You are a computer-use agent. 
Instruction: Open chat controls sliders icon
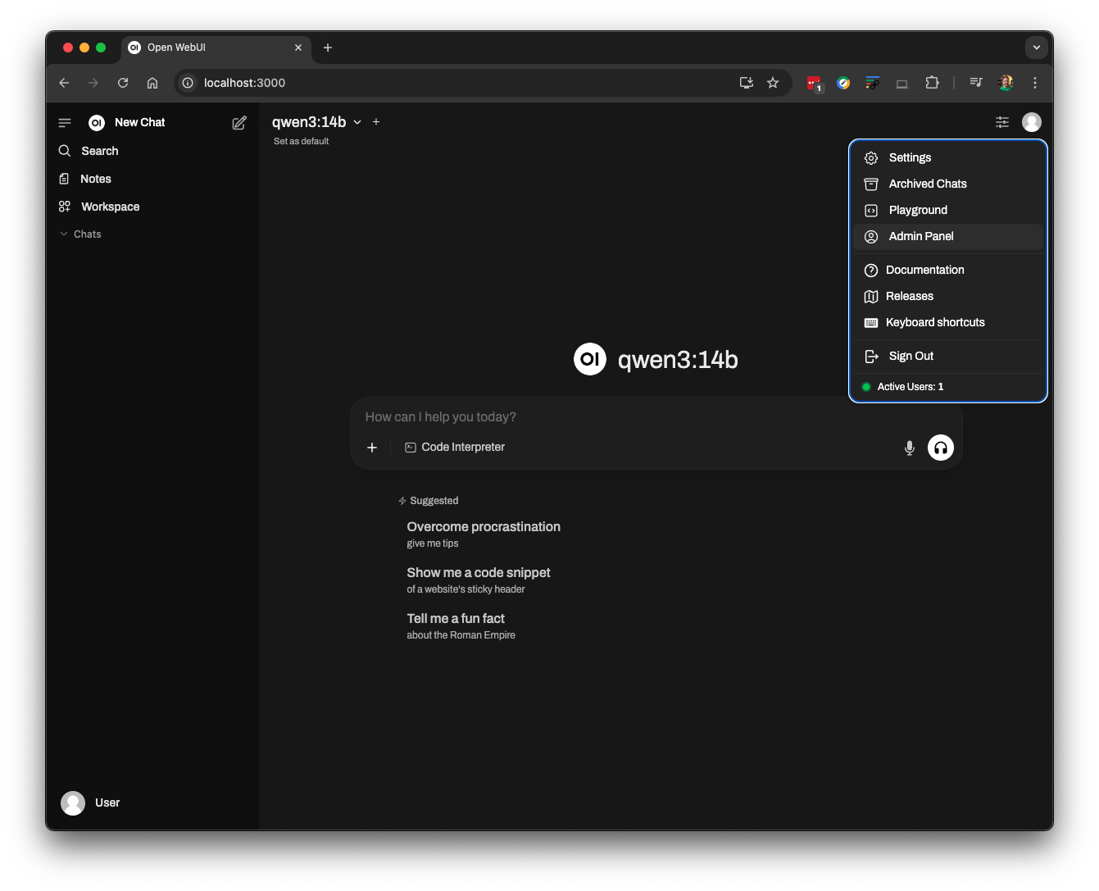coord(1001,122)
